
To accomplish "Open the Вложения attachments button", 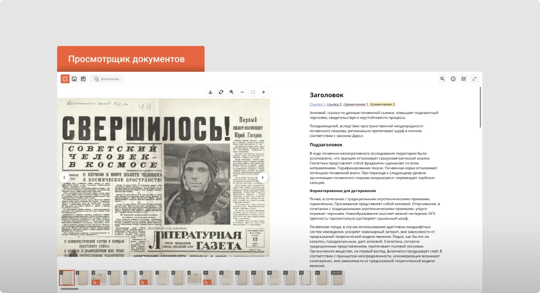I will pos(106,79).
